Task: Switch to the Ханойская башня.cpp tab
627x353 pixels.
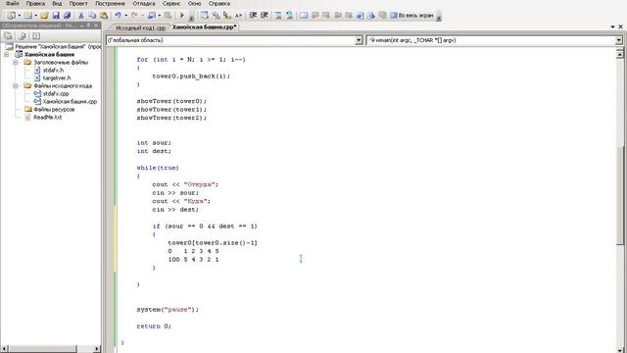Action: 205,27
